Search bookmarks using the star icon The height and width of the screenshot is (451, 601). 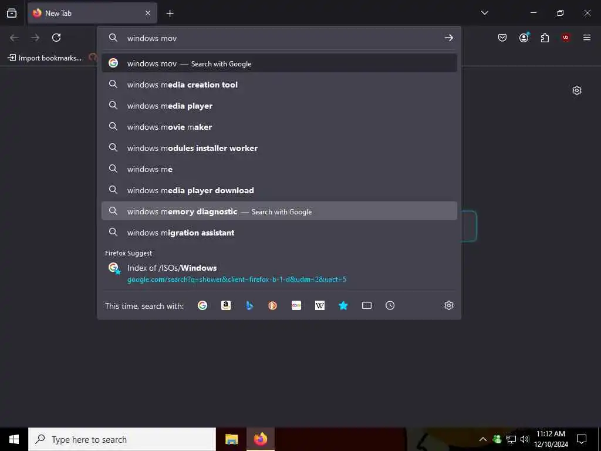click(x=343, y=305)
